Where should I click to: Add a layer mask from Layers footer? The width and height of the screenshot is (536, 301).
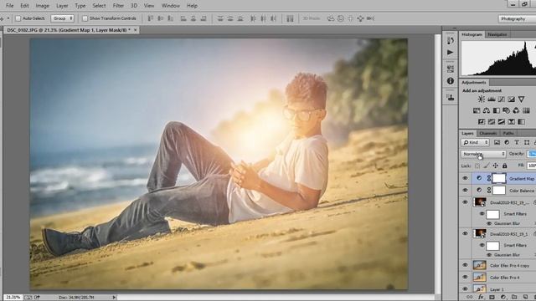point(492,298)
